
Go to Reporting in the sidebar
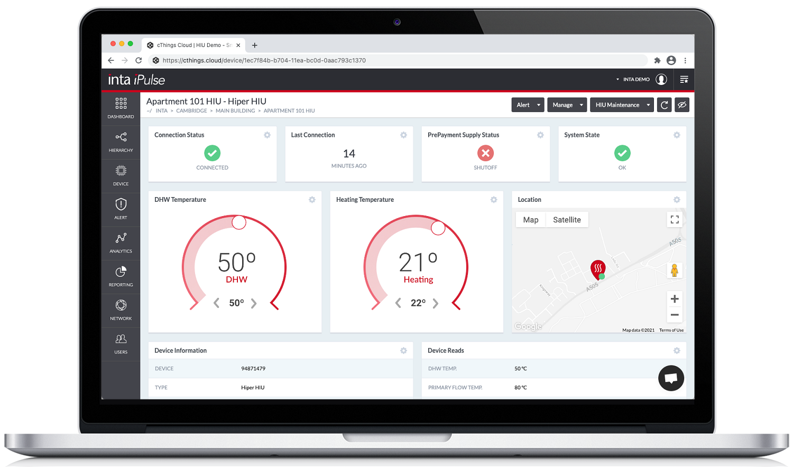[121, 276]
